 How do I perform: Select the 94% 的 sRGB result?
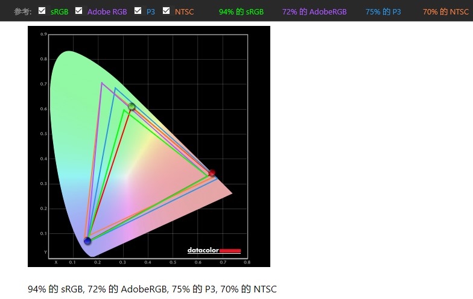pos(241,12)
